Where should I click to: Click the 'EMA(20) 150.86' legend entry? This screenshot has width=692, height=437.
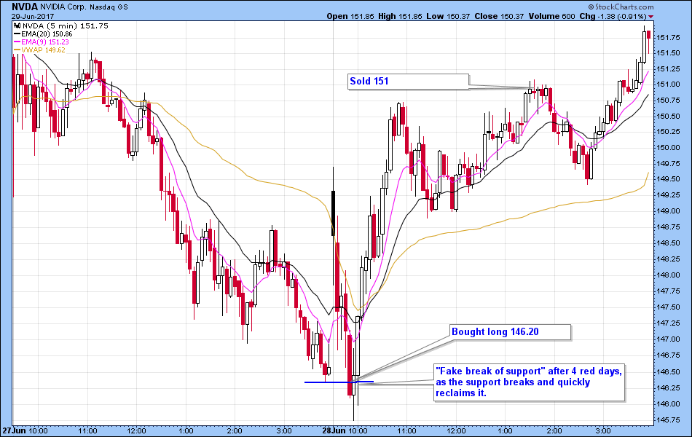[x=47, y=34]
